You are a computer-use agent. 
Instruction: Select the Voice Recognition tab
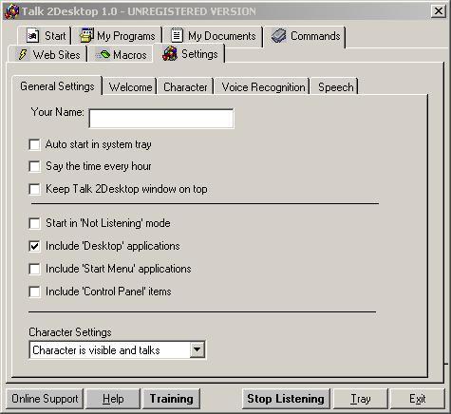click(x=263, y=87)
